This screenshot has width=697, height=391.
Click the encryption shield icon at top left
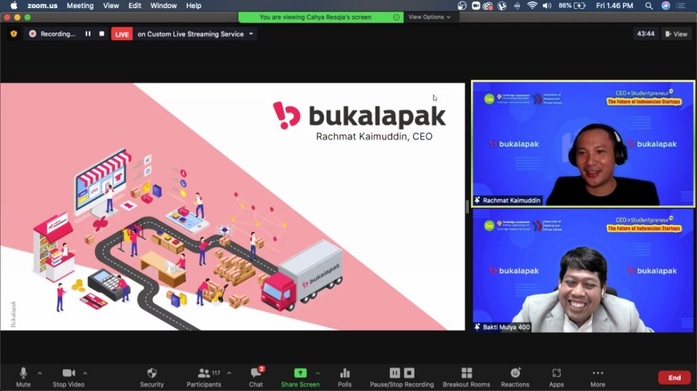pyautogui.click(x=13, y=33)
